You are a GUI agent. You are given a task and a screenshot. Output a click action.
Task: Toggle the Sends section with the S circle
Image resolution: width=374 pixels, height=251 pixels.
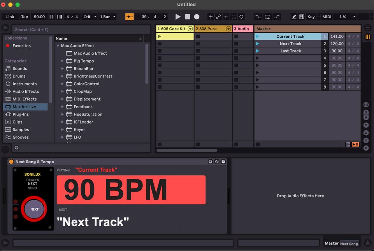tap(366, 112)
